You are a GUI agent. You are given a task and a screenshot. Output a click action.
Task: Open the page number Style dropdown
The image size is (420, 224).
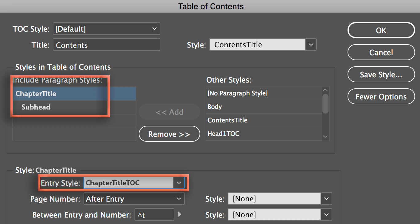point(326,199)
